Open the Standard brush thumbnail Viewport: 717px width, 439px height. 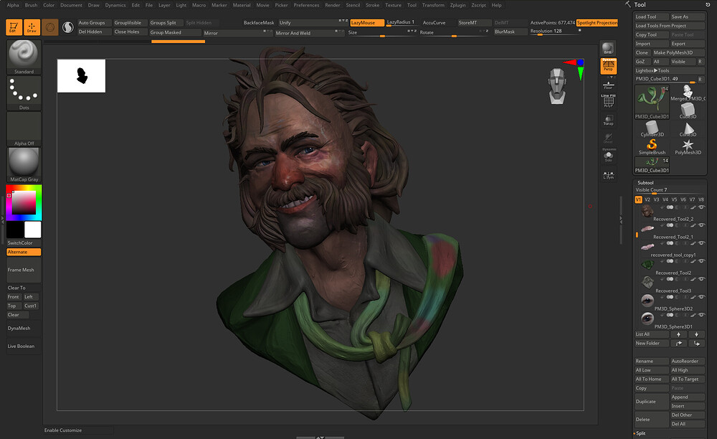pyautogui.click(x=24, y=57)
